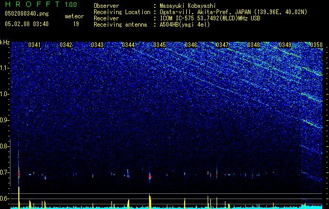Viewport: 329px width, 209px height.
Task: Click the ICOM IC-575 receiver text
Action: (x=210, y=18)
